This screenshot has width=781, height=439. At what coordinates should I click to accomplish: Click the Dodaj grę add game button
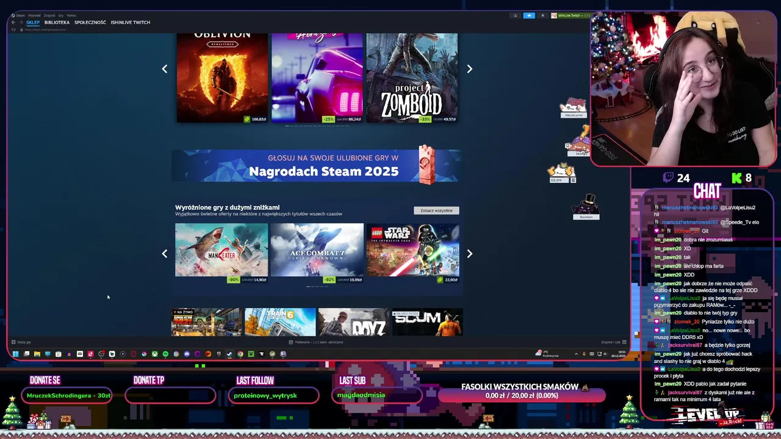click(x=21, y=342)
